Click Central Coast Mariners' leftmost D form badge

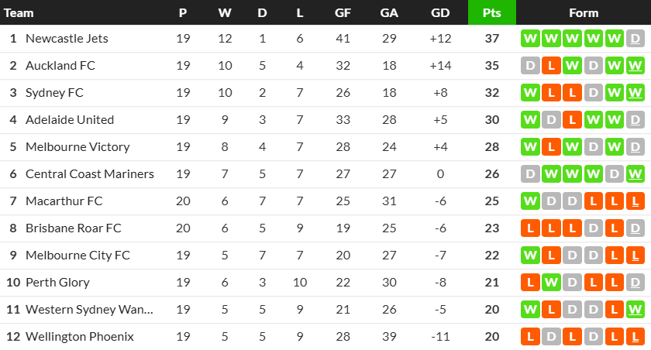(x=531, y=174)
